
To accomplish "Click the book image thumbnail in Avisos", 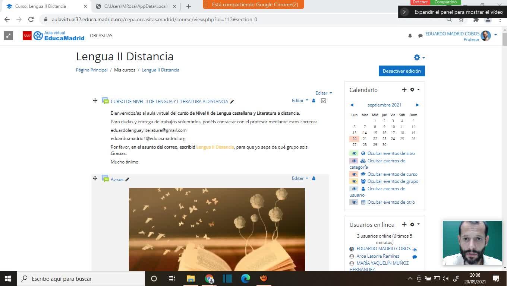I will pyautogui.click(x=217, y=229).
